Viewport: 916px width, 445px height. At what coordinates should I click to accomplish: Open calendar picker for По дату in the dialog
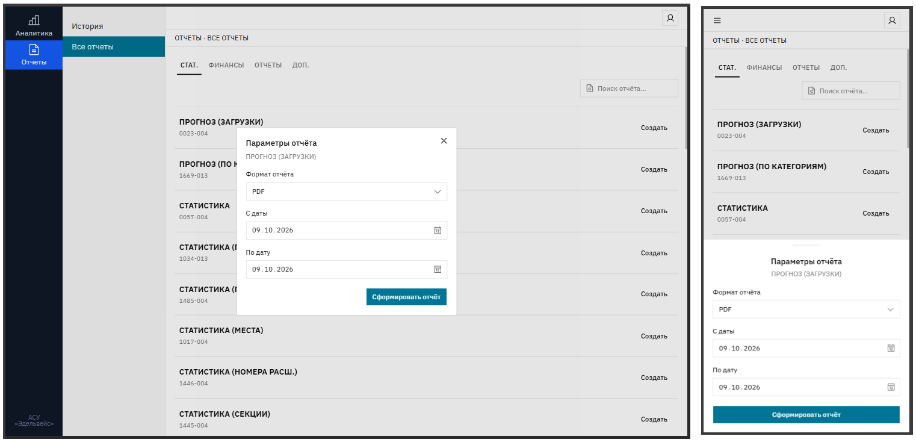point(438,269)
